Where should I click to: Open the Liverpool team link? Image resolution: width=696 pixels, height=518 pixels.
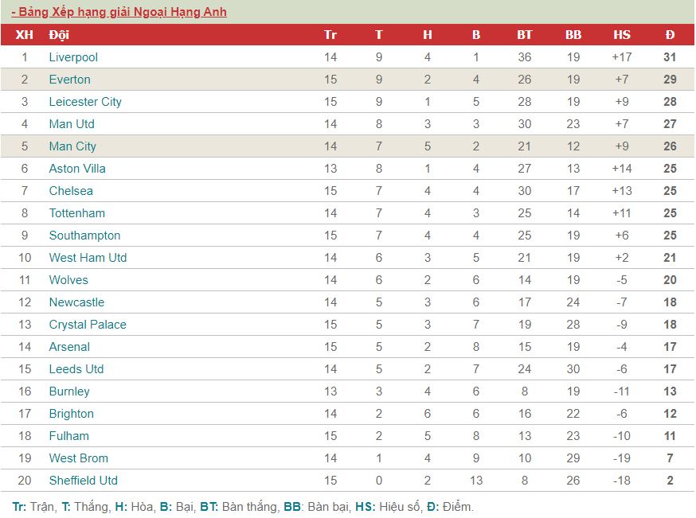(x=73, y=57)
